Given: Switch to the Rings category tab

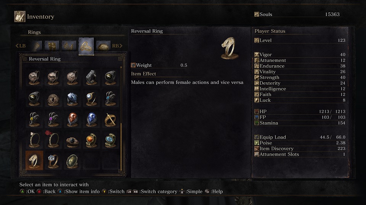Looking at the screenshot, I should (86, 46).
